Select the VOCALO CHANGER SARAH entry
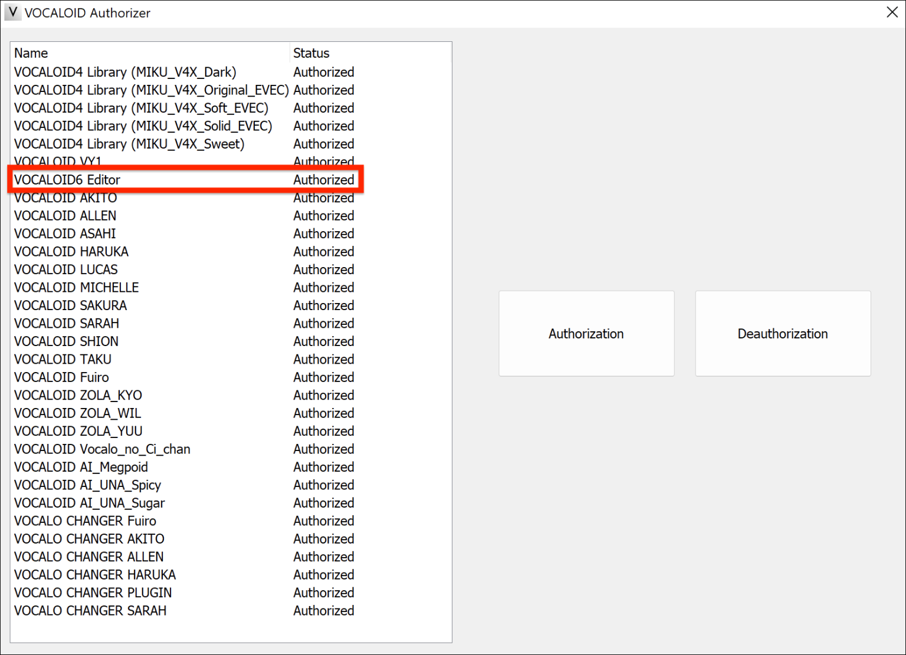This screenshot has height=655, width=906. pyautogui.click(x=90, y=611)
